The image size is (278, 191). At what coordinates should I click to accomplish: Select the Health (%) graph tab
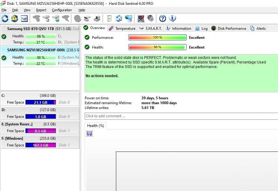96,126
